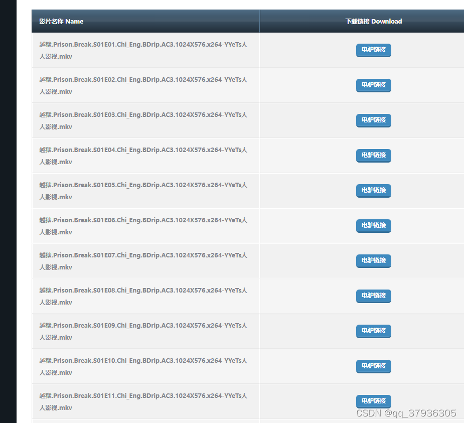Select the Prison.Break.S01E02 file name
This screenshot has width=464, height=423.
coord(143,85)
